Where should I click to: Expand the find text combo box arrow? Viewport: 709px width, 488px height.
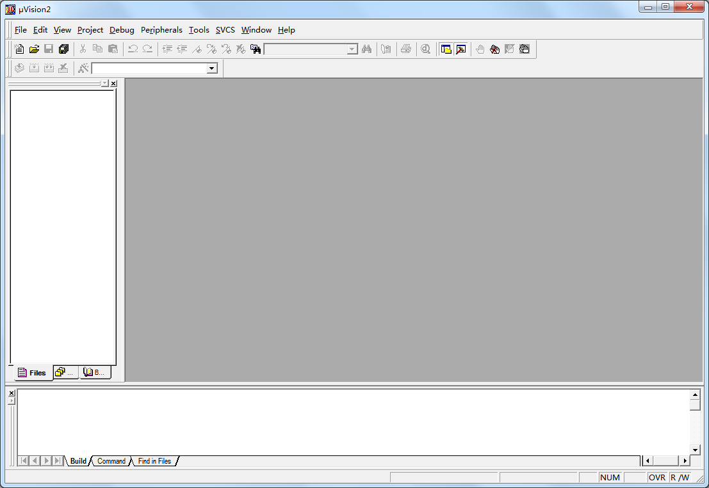coord(352,49)
